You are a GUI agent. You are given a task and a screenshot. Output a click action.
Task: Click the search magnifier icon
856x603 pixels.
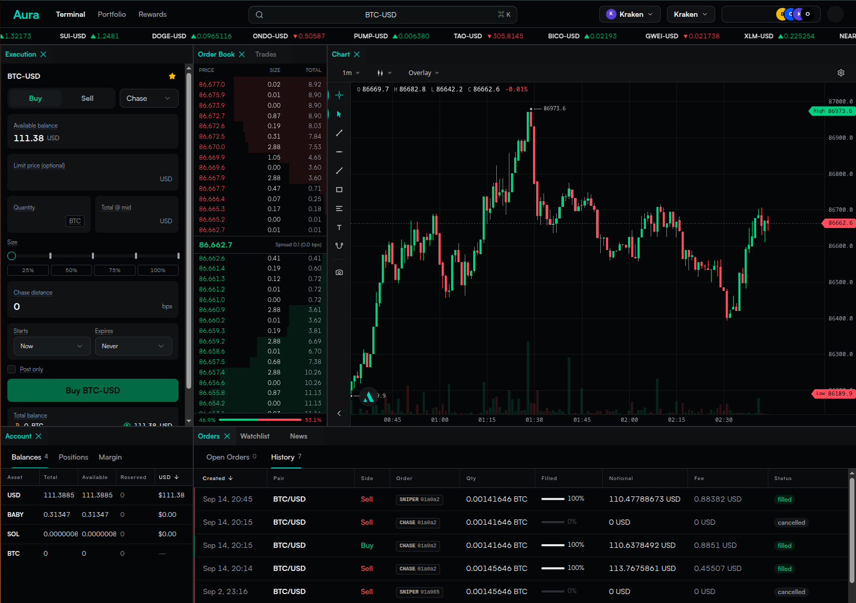click(259, 15)
